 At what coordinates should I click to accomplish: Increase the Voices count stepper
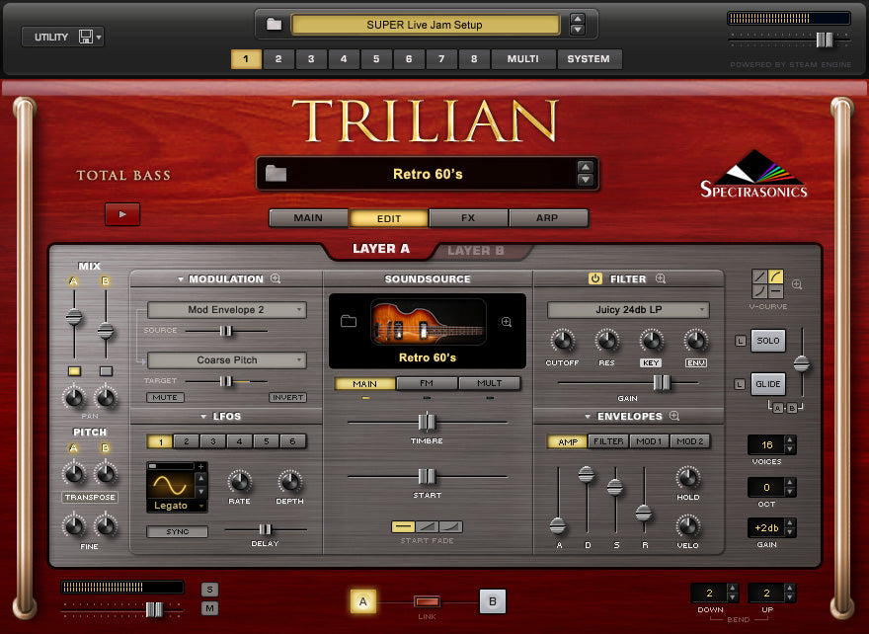789,439
